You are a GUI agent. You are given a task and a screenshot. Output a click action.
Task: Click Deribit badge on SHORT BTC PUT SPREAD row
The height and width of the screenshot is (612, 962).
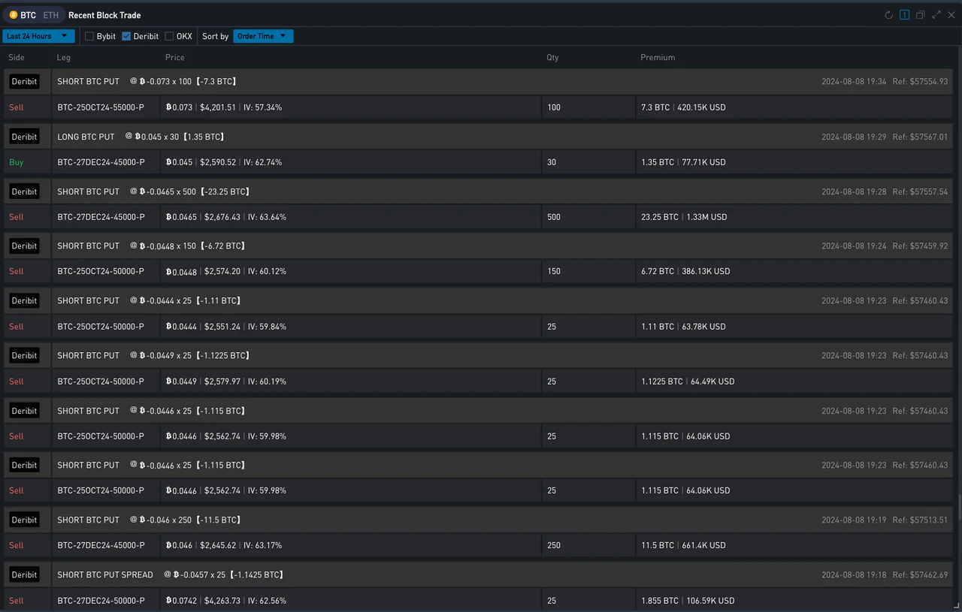(24, 574)
